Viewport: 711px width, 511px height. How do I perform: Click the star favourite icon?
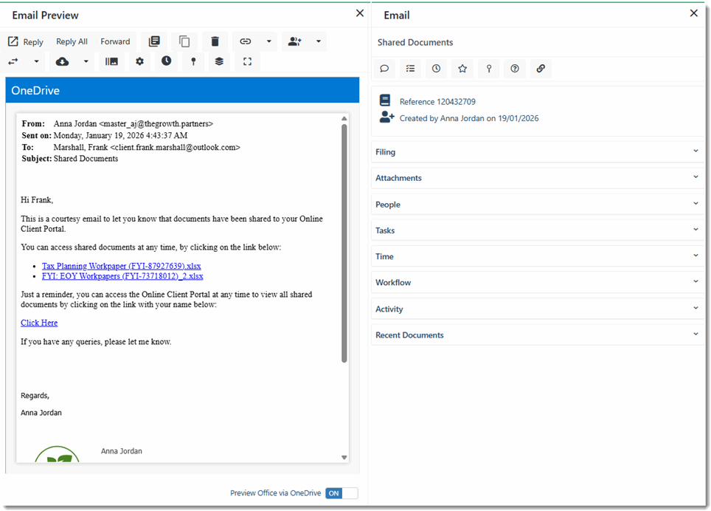(x=462, y=69)
